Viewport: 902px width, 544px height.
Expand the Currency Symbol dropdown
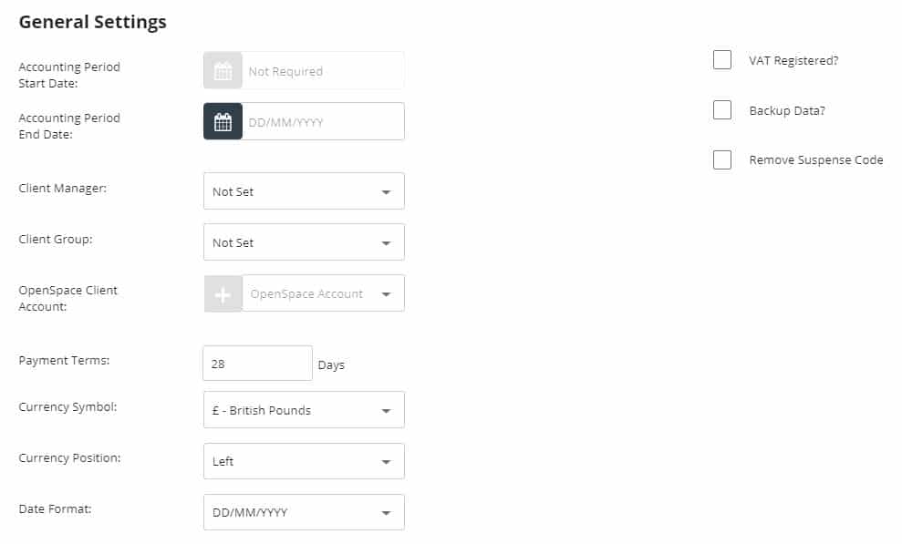point(304,411)
